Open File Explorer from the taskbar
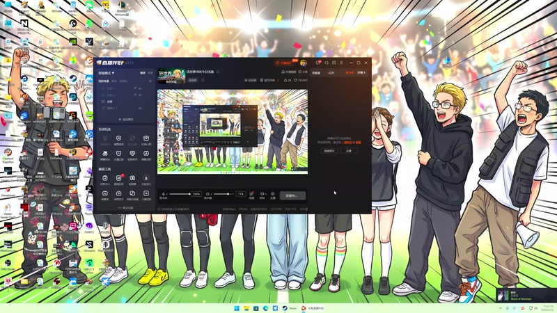This screenshot has width=557, height=313. pos(246,308)
